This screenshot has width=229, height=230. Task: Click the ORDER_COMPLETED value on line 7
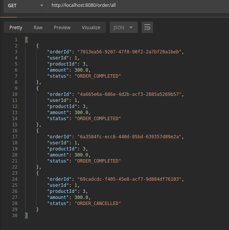97,76
